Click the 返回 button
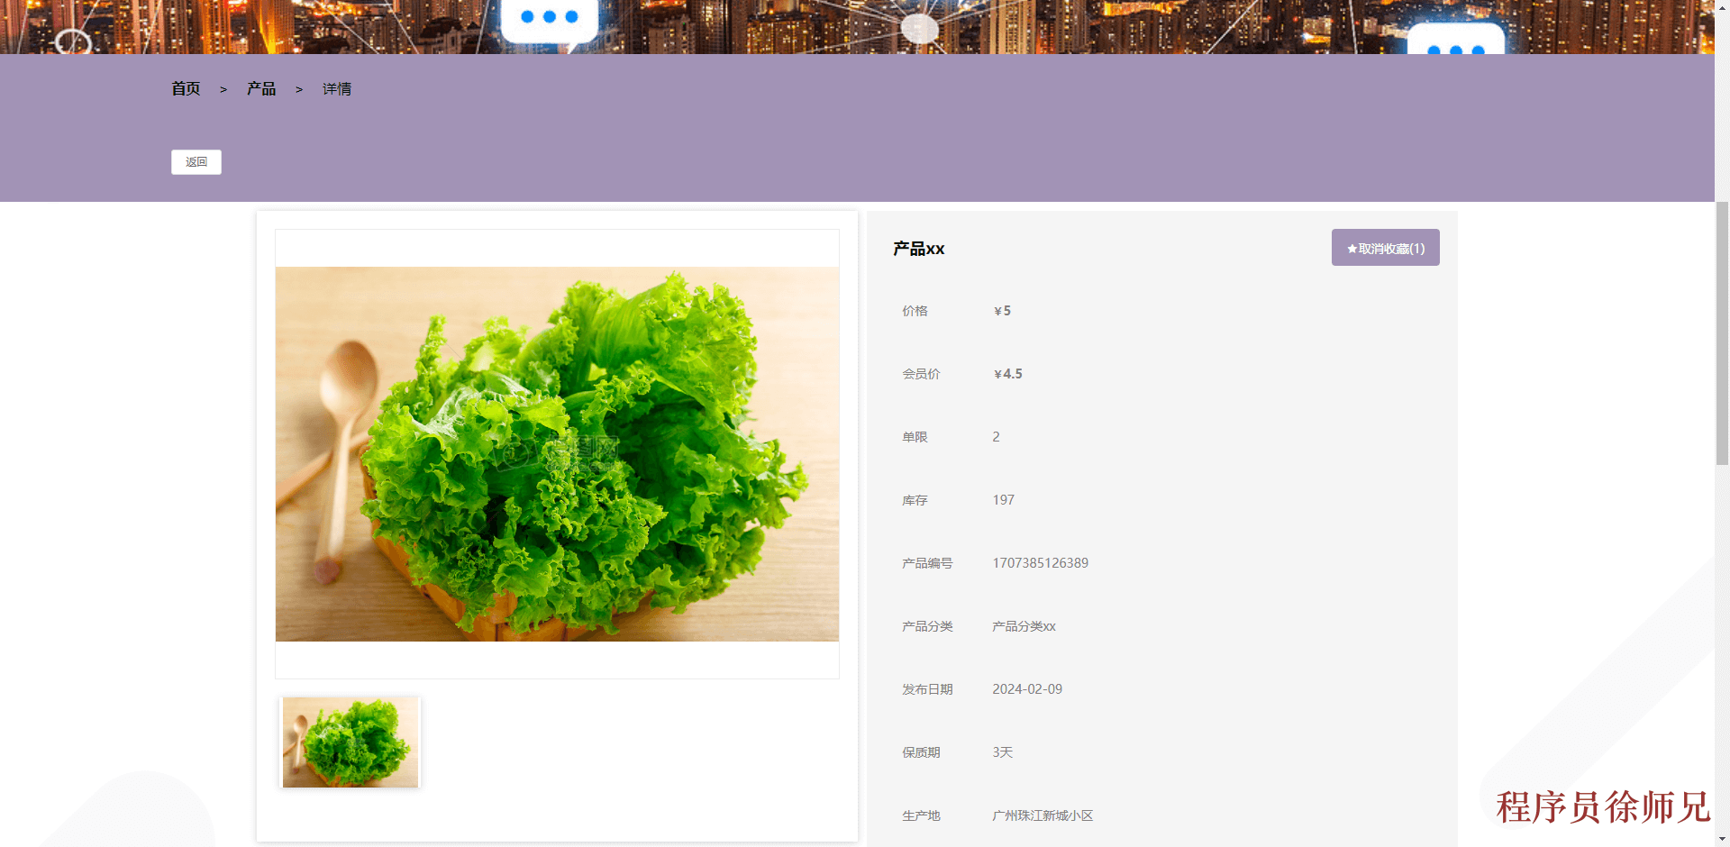Screen dimensions: 1730x847 pyautogui.click(x=196, y=162)
